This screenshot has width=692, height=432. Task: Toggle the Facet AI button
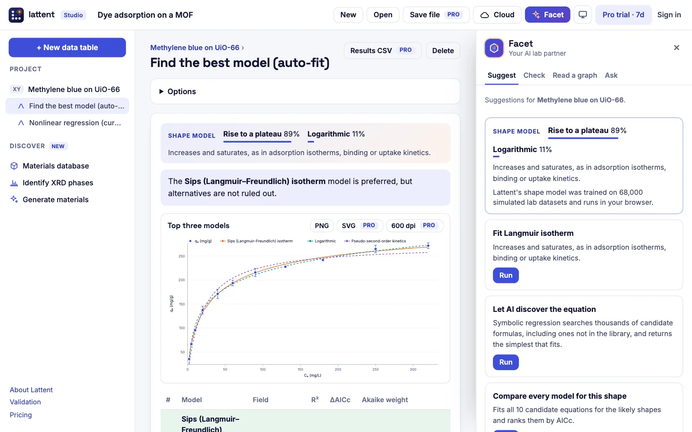[548, 15]
